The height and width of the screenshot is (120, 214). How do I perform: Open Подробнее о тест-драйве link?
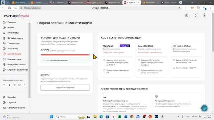tap(114, 53)
